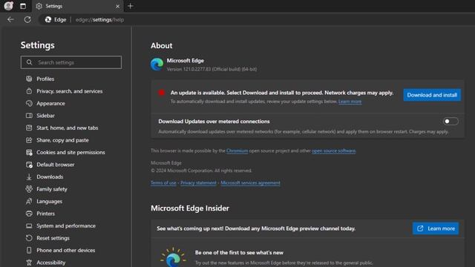This screenshot has height=267, width=475.
Task: Click the Languages icon
Action: tap(29, 201)
